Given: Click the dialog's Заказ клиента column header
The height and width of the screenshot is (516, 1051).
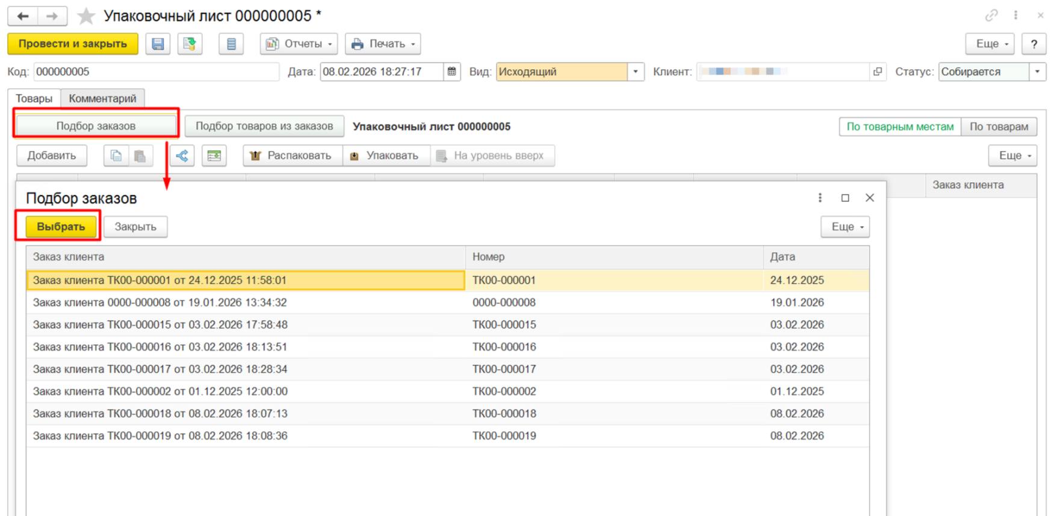Looking at the screenshot, I should 246,257.
